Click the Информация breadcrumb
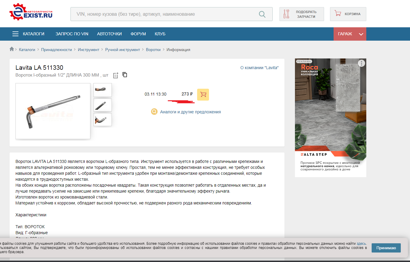Image resolution: width=410 pixels, height=262 pixels. coord(178,50)
